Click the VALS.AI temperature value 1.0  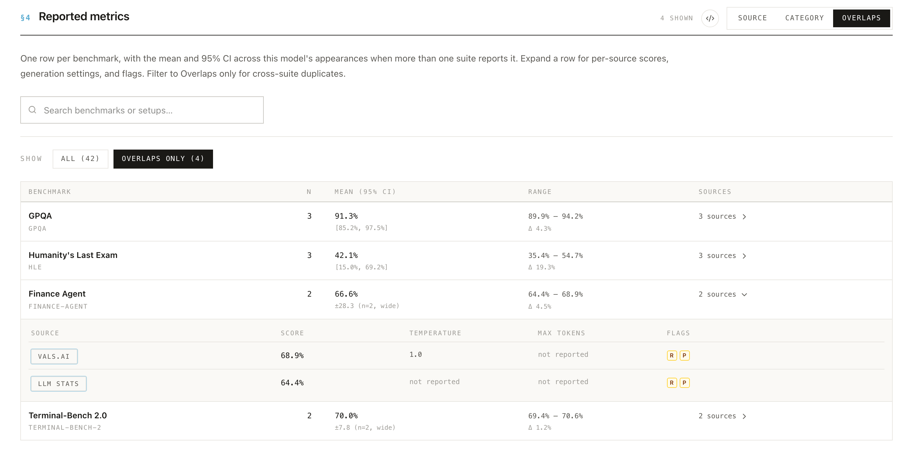415,354
